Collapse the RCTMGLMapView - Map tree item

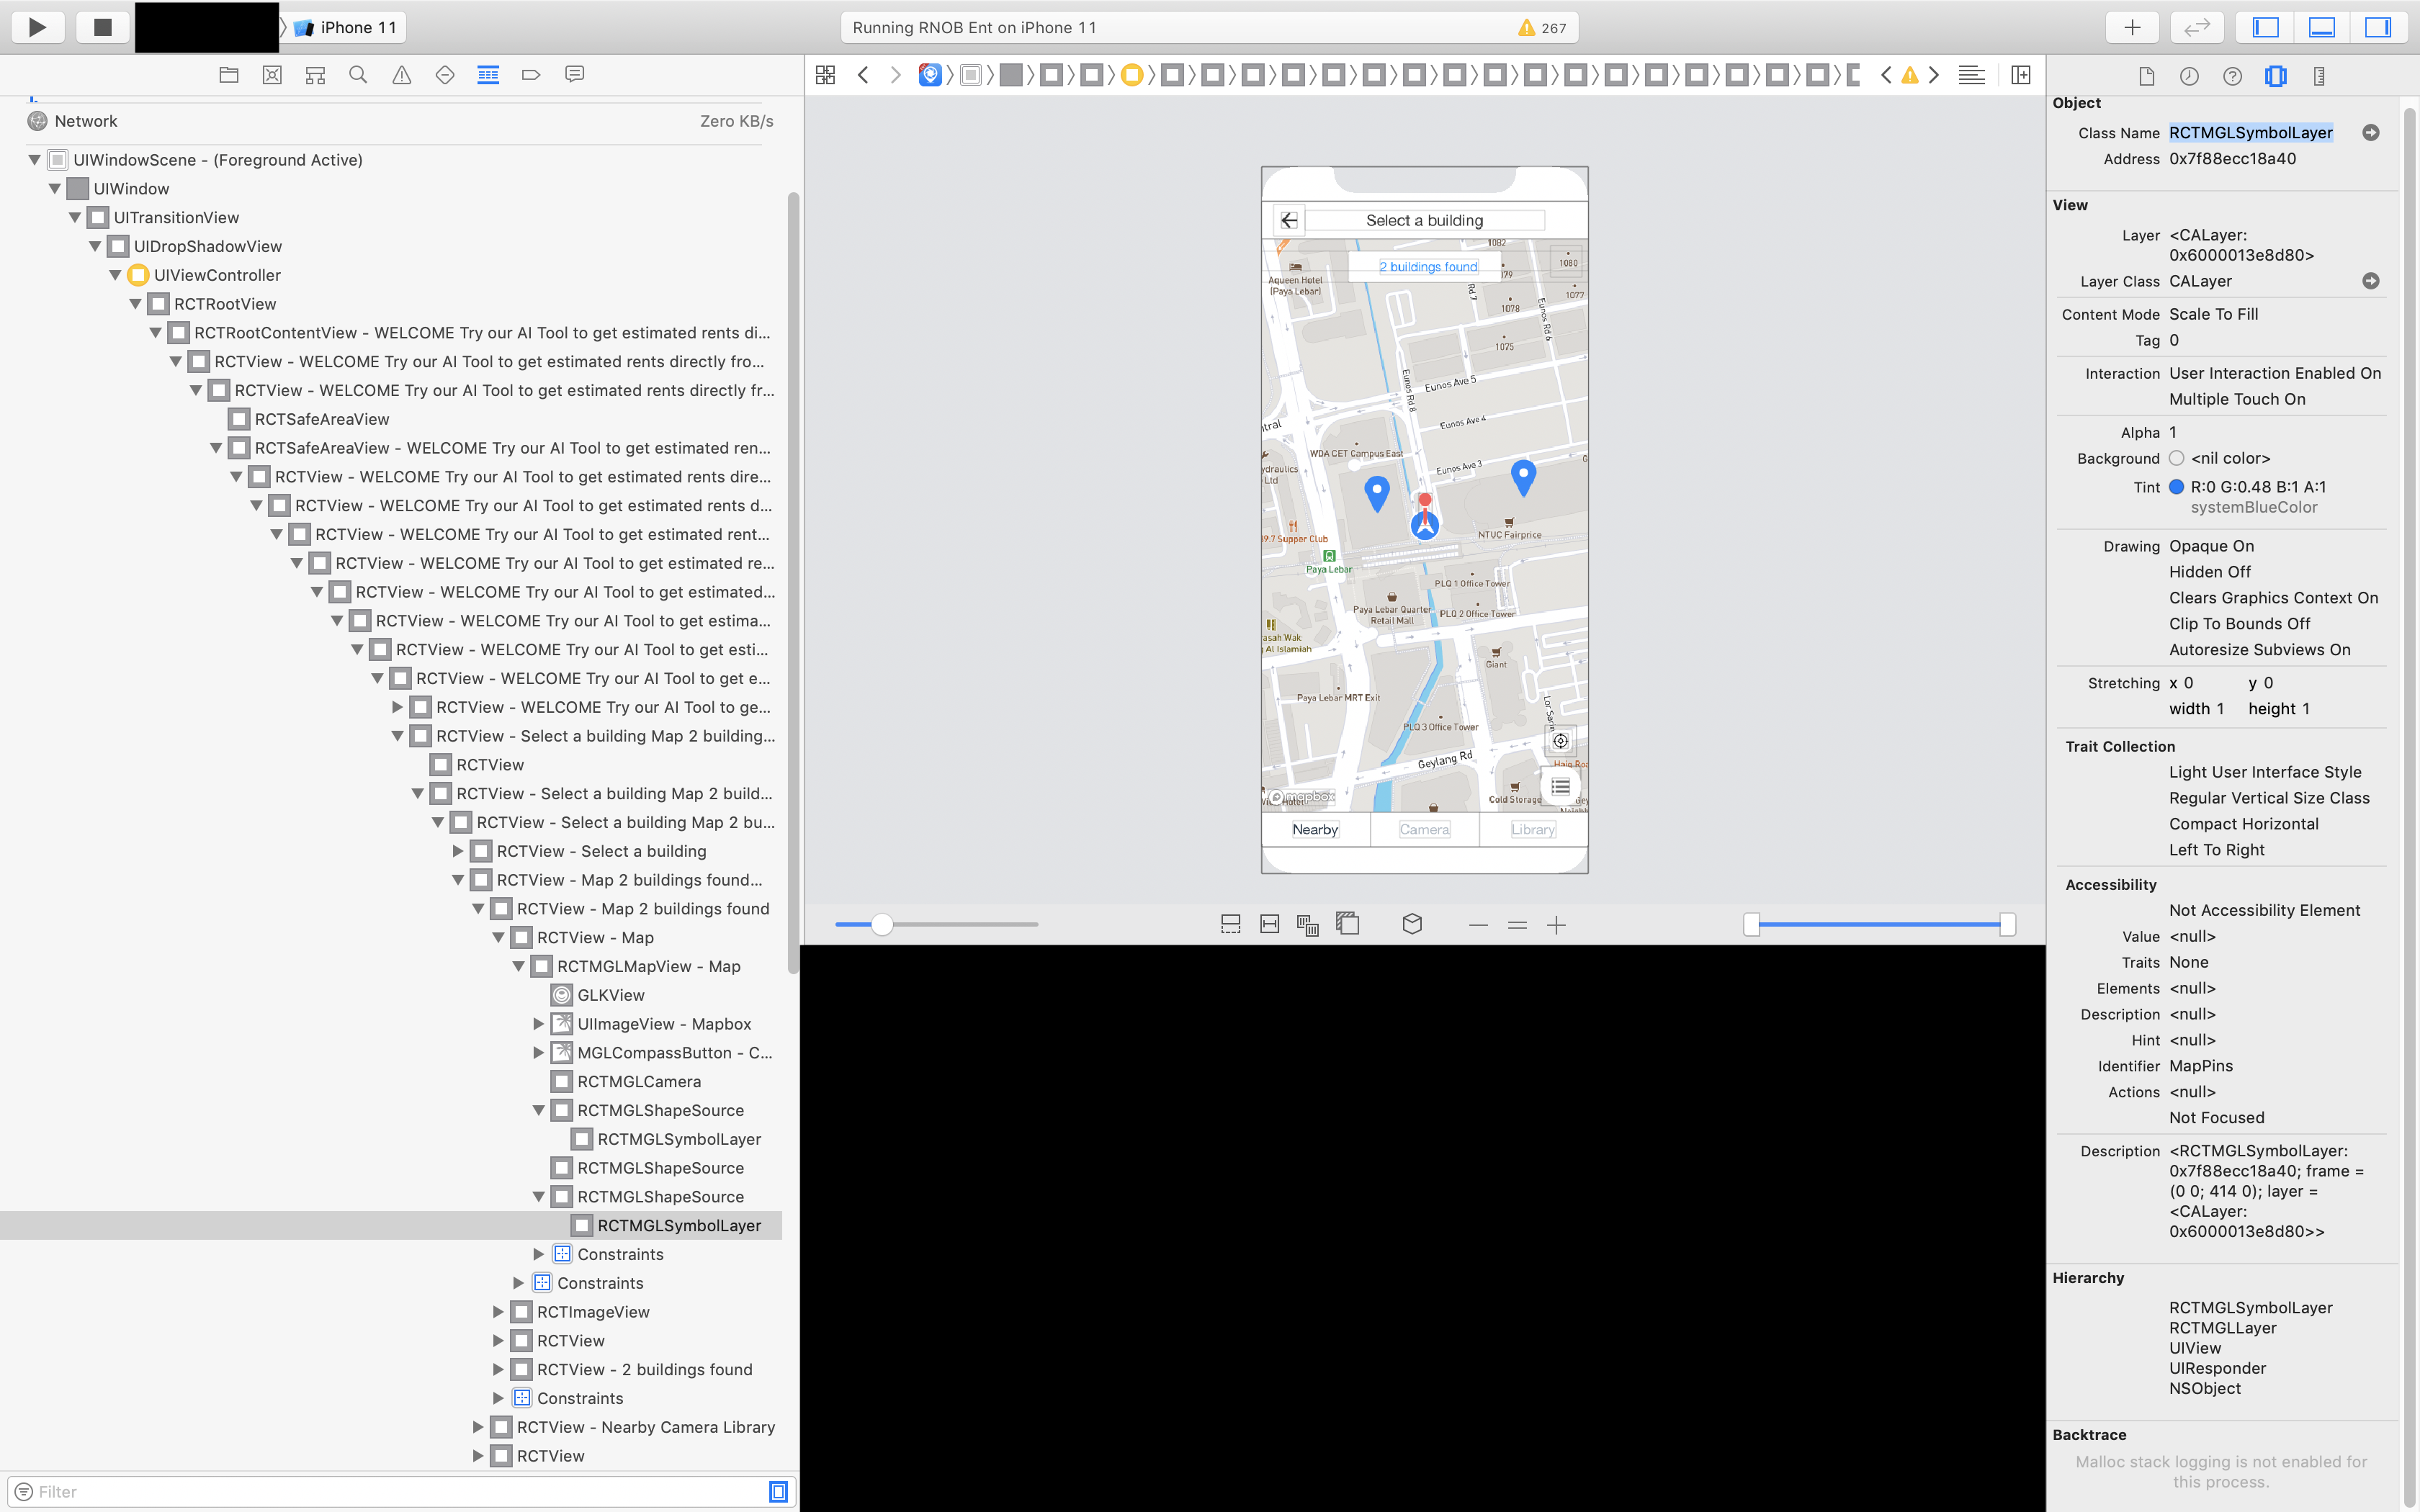point(518,966)
